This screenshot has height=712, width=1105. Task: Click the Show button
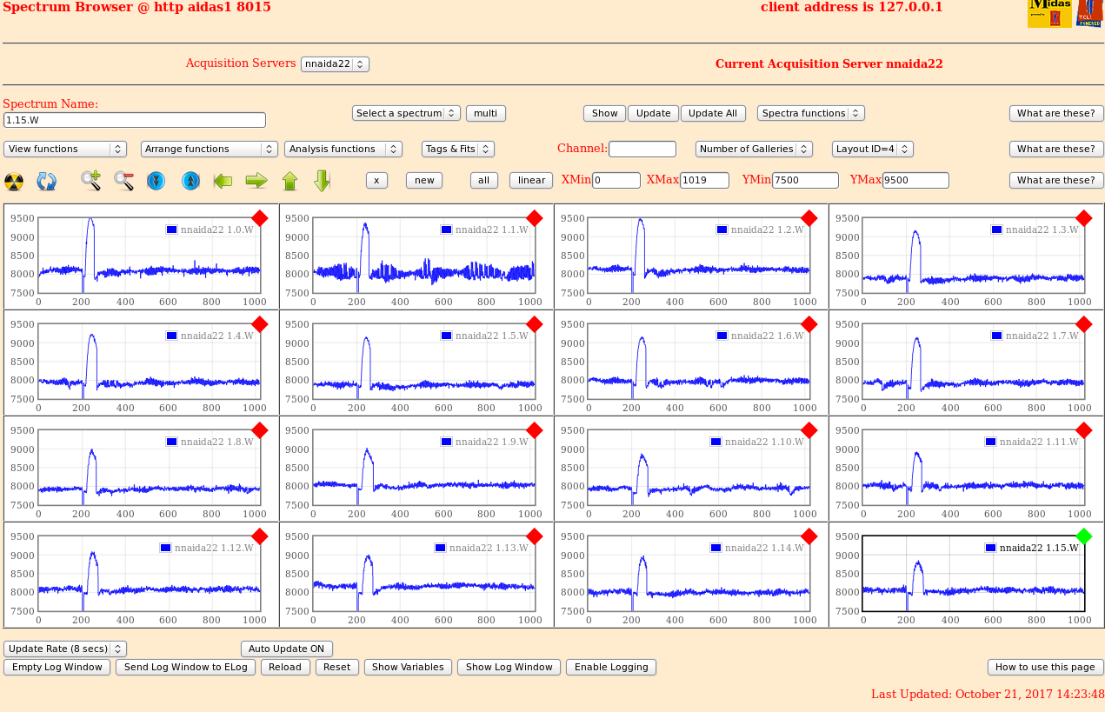[605, 113]
